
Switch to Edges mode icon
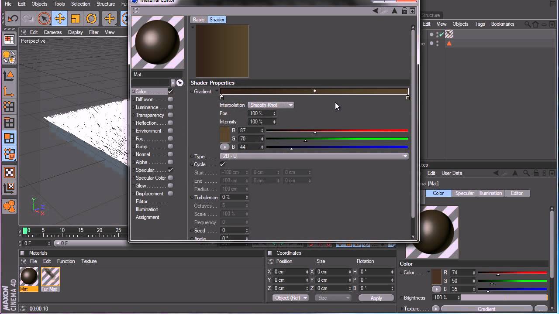click(9, 123)
